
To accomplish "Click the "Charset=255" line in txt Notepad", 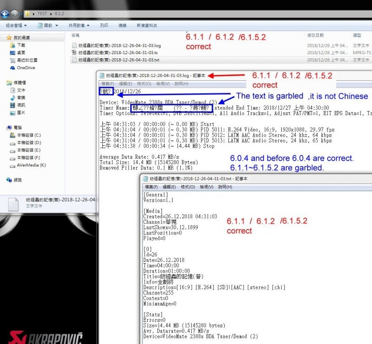I will [x=158, y=293].
